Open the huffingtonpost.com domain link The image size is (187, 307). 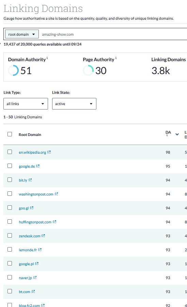tap(35, 222)
